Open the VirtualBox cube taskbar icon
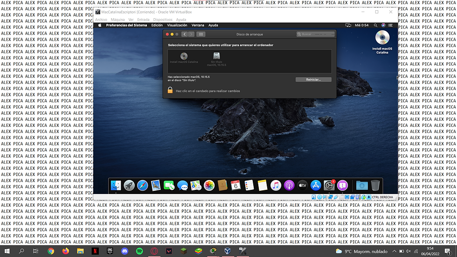Screen dimensions: 457x257 [228, 251]
